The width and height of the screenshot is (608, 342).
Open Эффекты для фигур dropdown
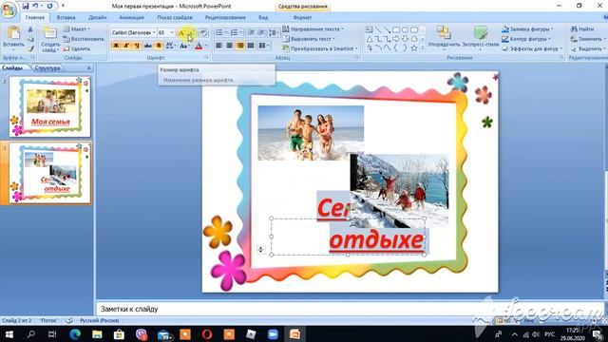[x=532, y=48]
